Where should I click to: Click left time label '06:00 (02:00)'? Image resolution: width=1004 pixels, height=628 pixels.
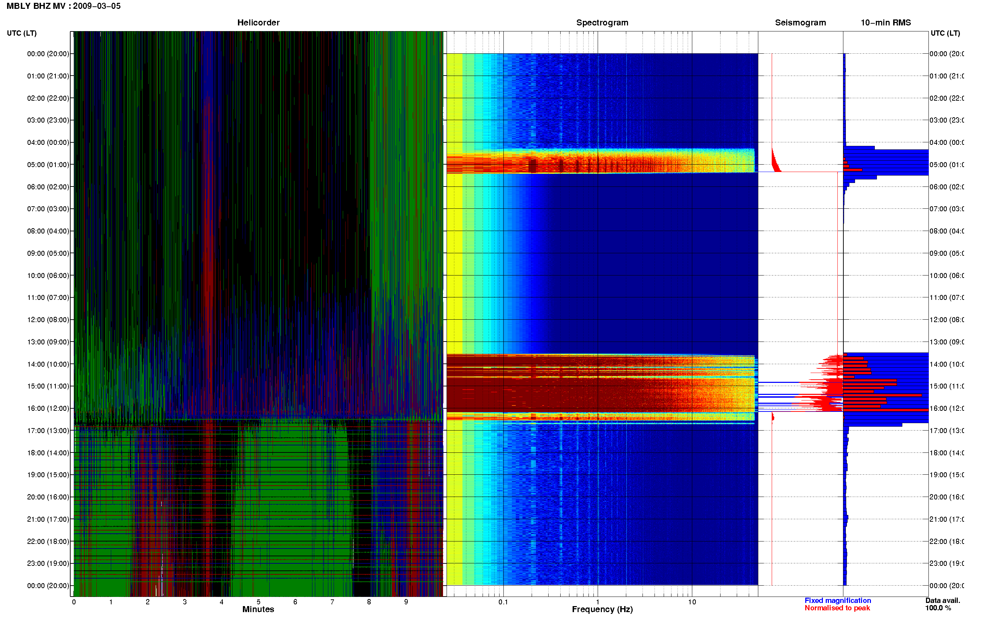coord(48,187)
